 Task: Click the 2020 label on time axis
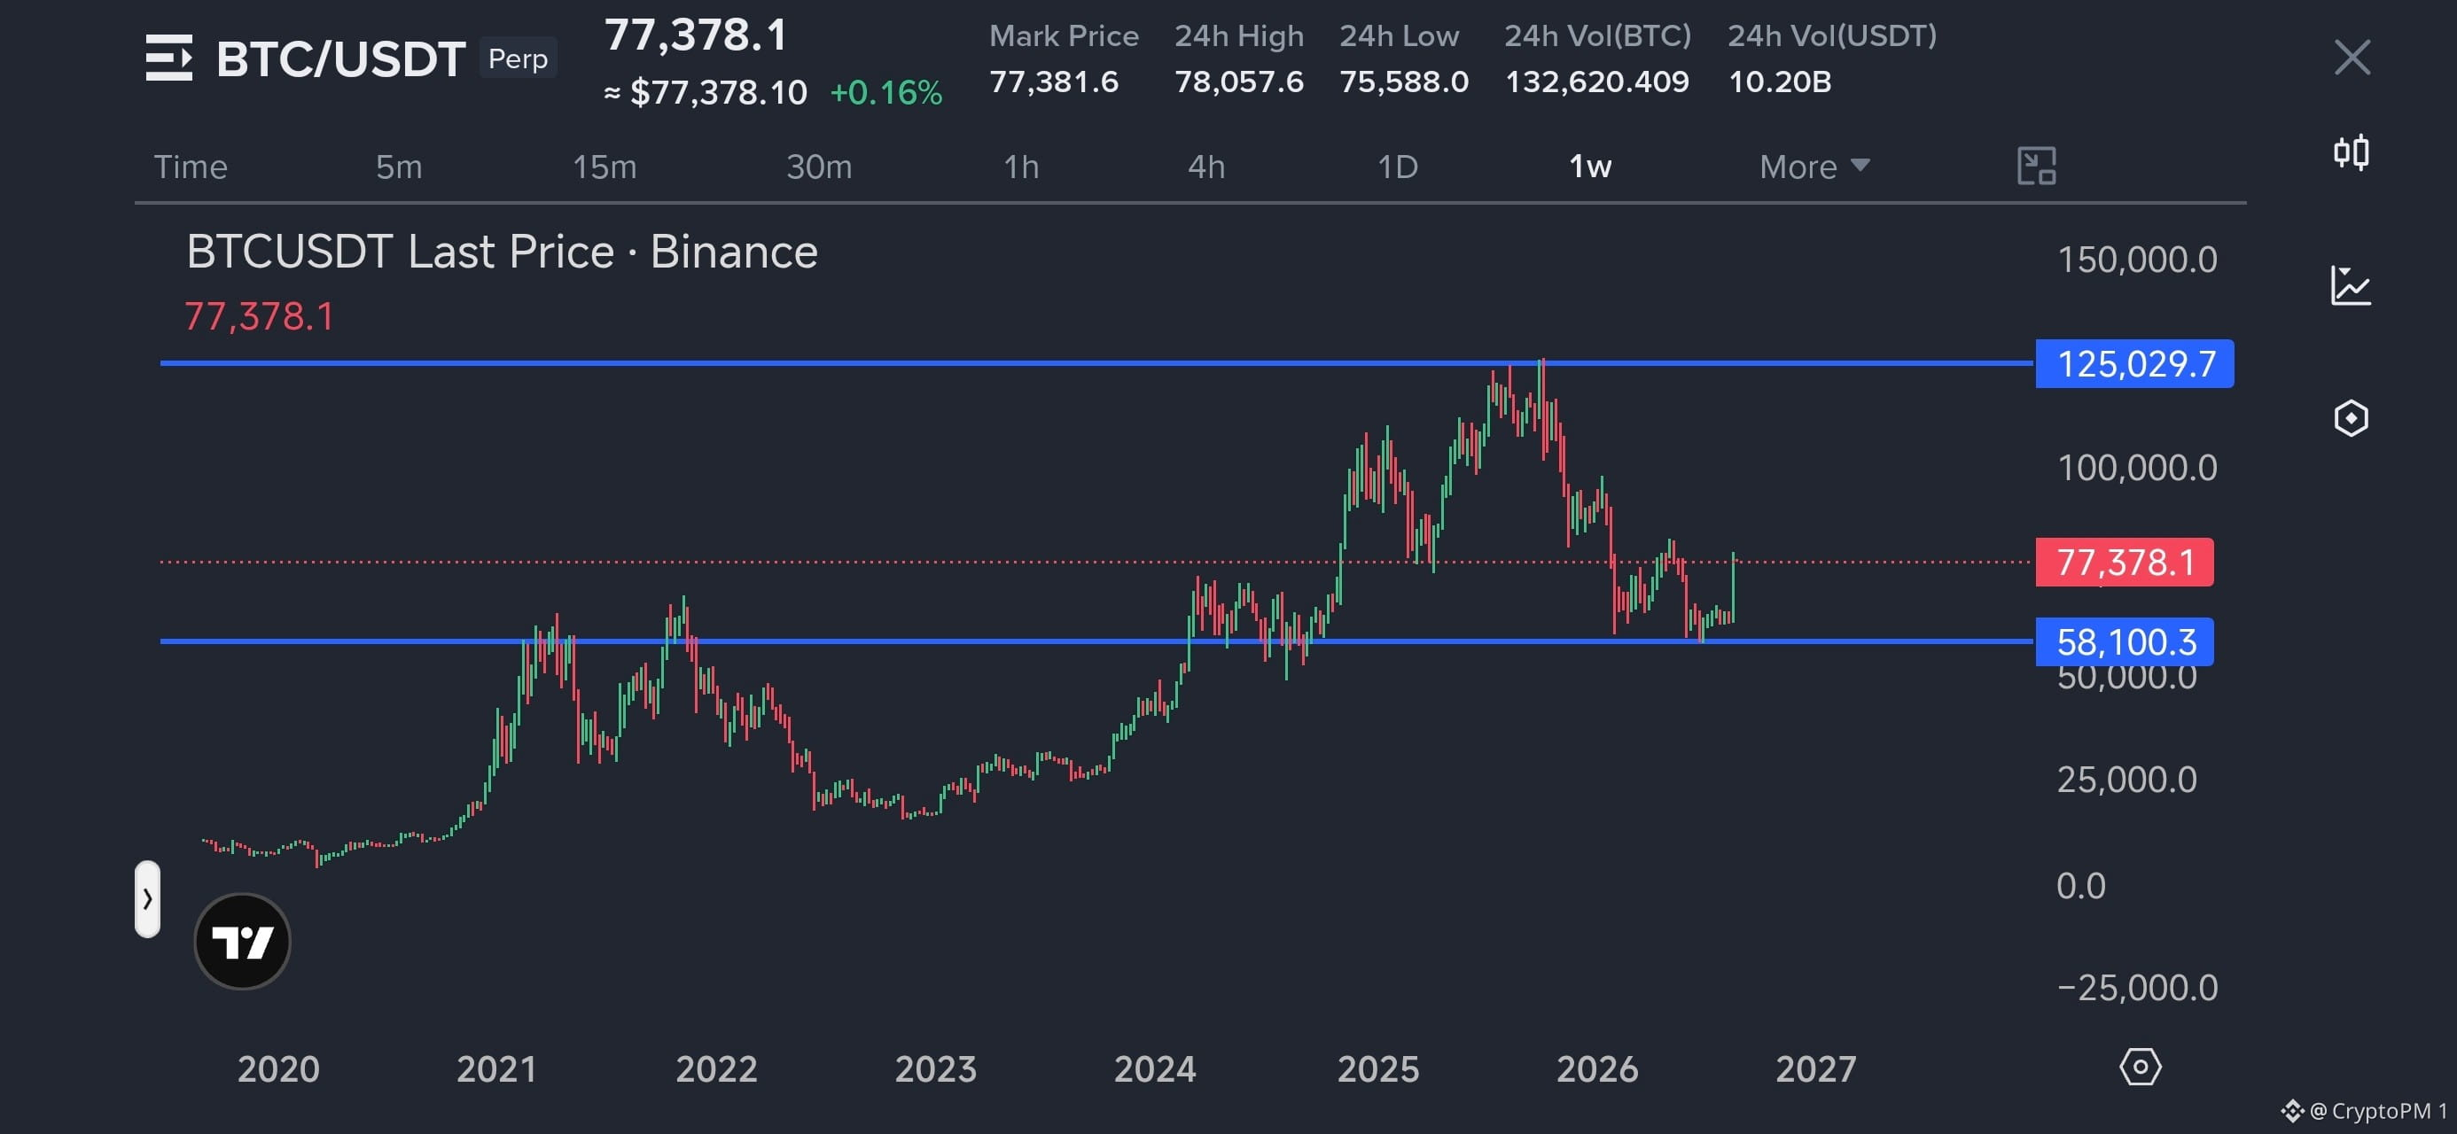click(278, 1069)
